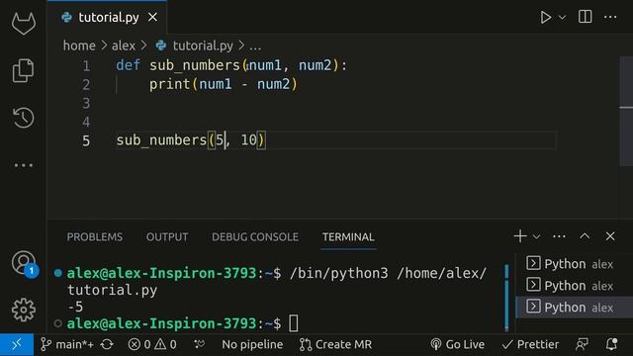633x356 pixels.
Task: Open the launch profile dropdown chevron
Action: pos(536,236)
